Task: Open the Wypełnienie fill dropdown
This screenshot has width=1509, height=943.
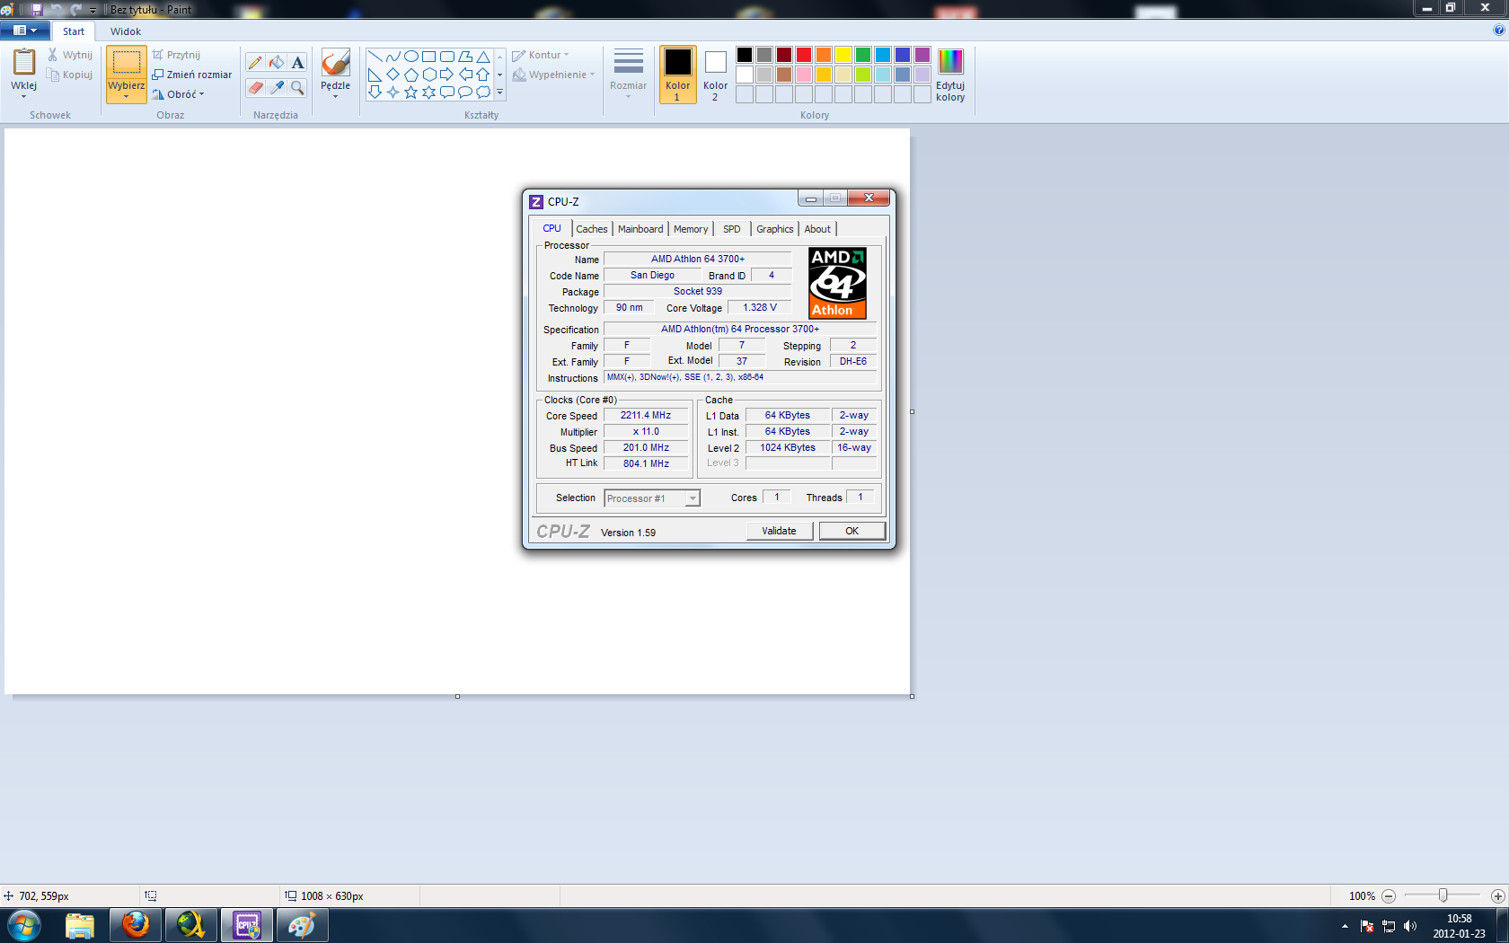Action: pyautogui.click(x=554, y=75)
